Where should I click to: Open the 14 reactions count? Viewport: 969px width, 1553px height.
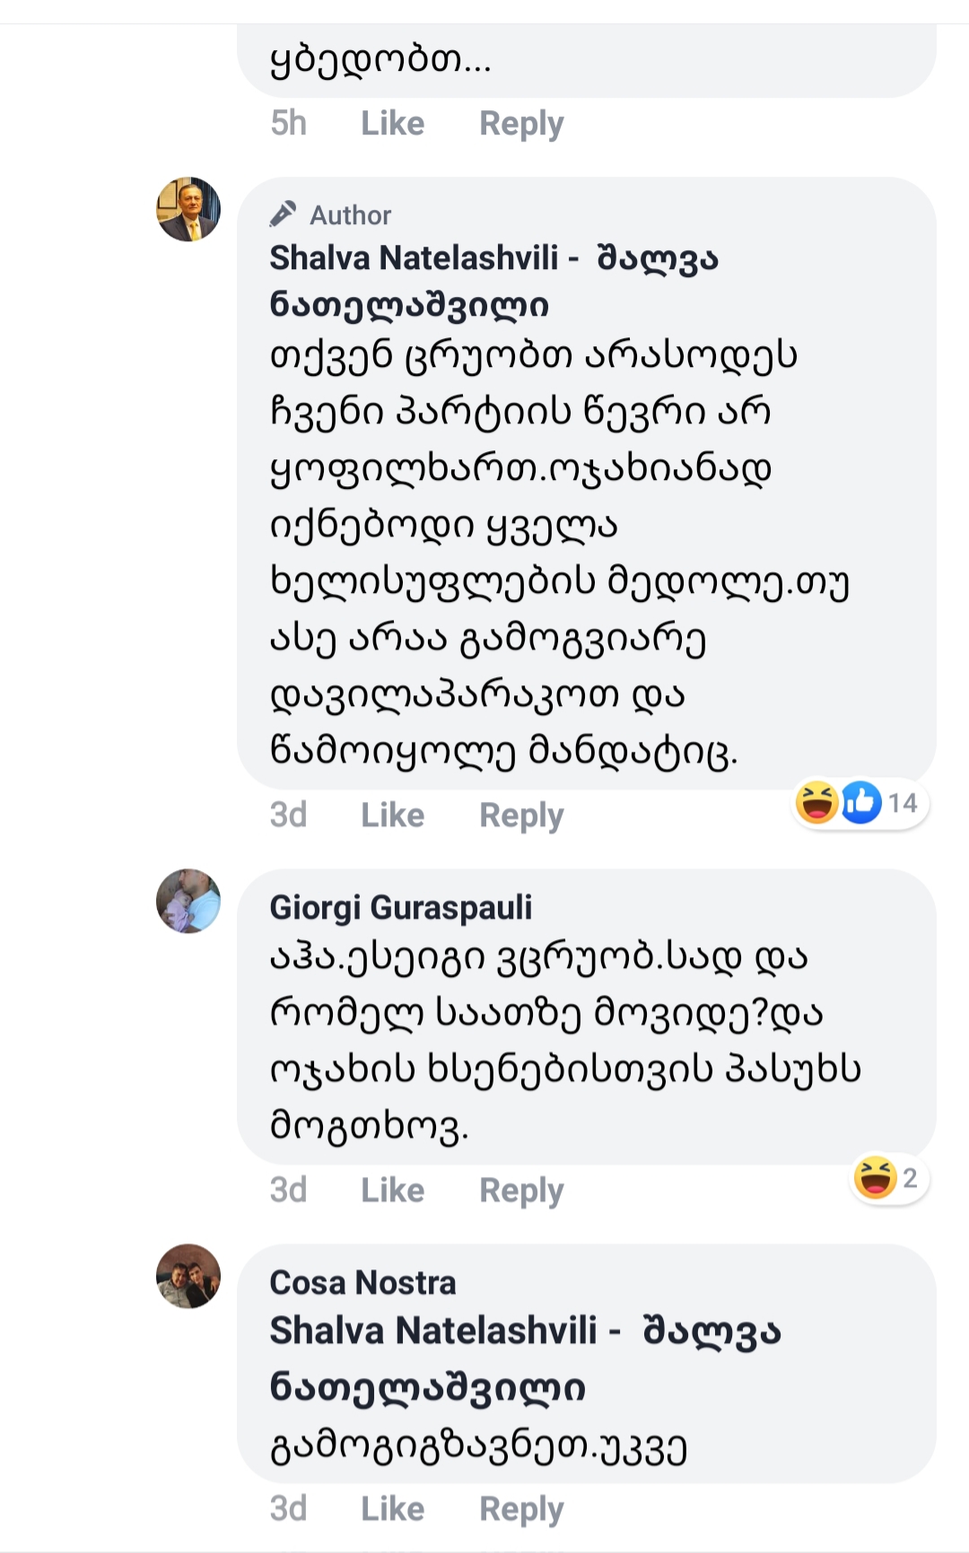coord(903,802)
